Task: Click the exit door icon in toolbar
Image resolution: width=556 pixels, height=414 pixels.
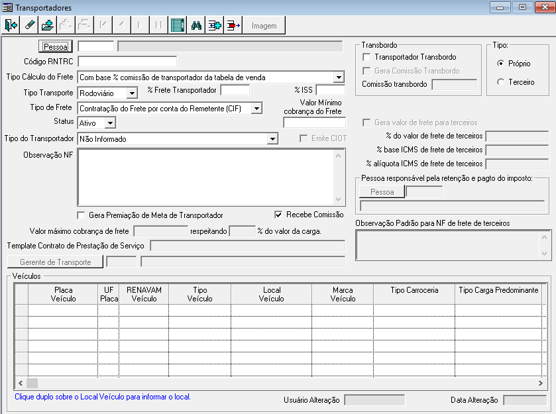Action: click(11, 25)
